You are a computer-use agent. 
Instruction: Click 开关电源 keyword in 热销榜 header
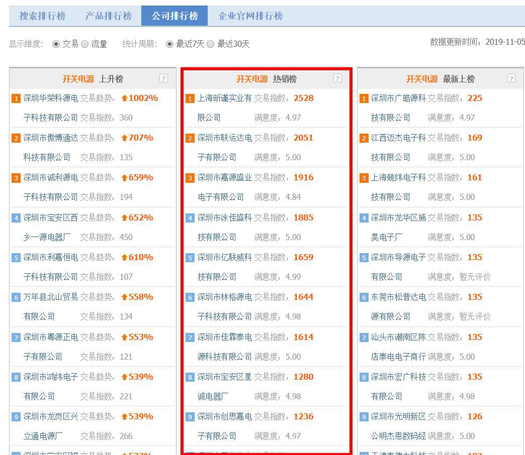pos(252,79)
